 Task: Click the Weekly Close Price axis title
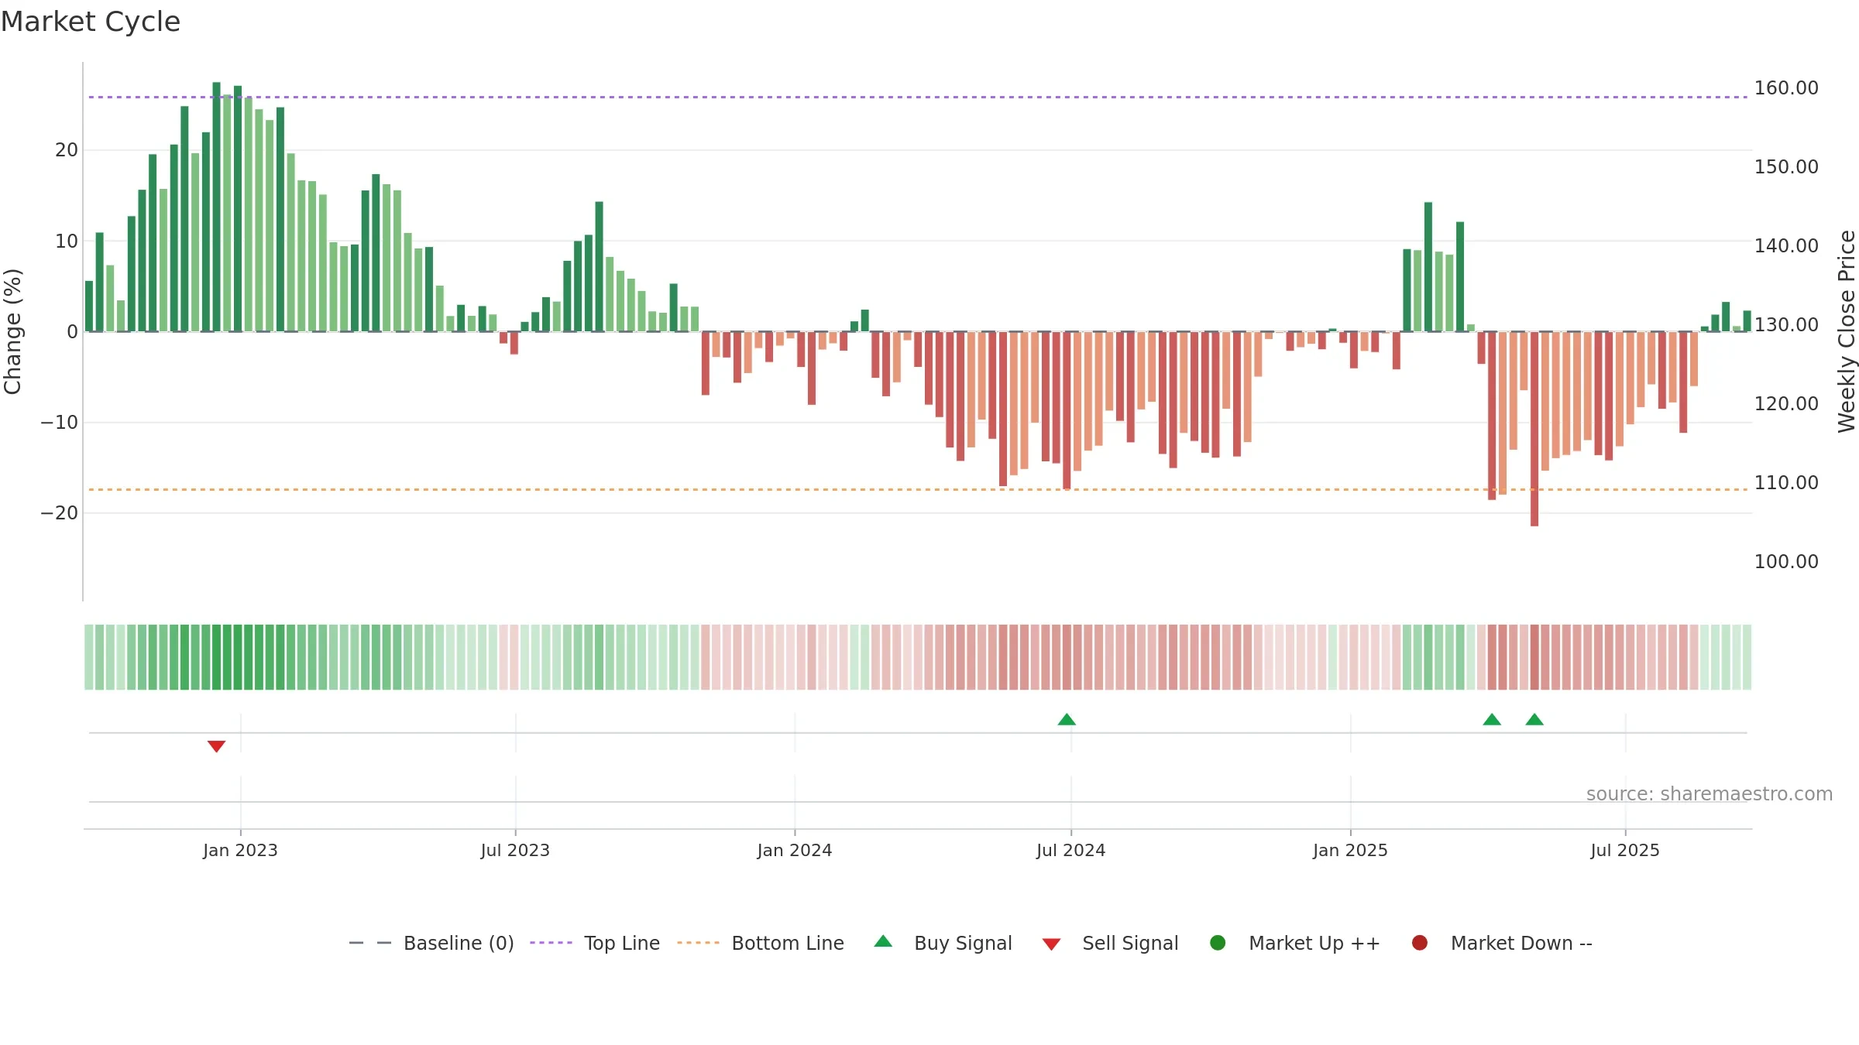pos(1847,331)
